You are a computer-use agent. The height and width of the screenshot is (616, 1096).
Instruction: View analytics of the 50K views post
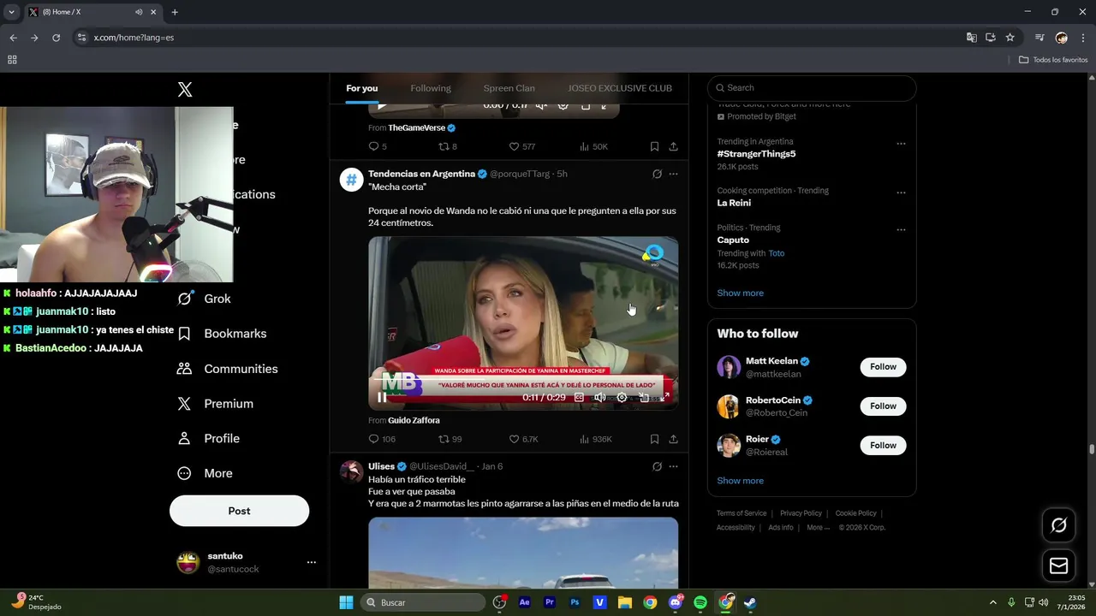(x=593, y=146)
